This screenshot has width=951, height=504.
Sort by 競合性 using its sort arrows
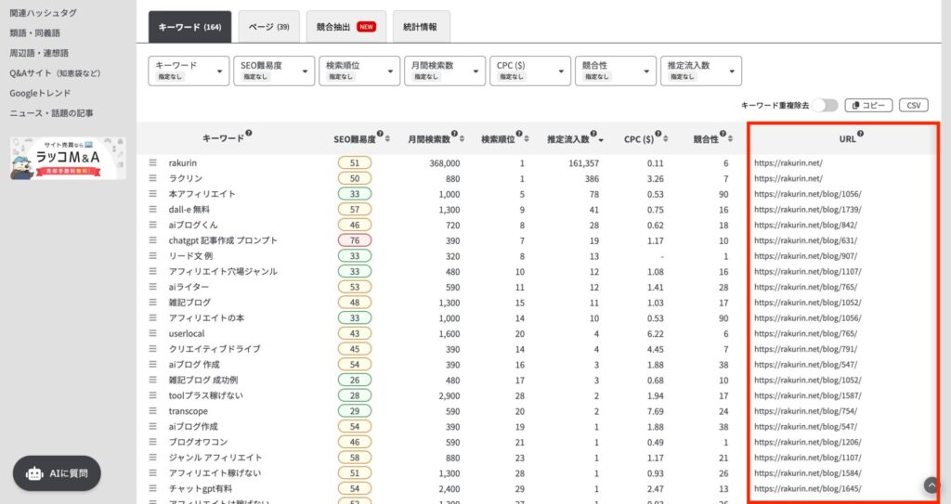pos(730,139)
